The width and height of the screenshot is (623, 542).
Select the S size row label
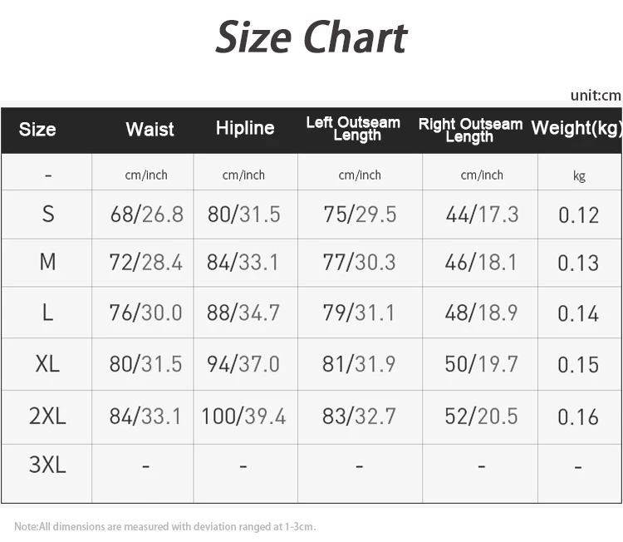click(48, 214)
